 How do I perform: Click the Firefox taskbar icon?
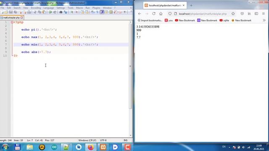coord(91,147)
